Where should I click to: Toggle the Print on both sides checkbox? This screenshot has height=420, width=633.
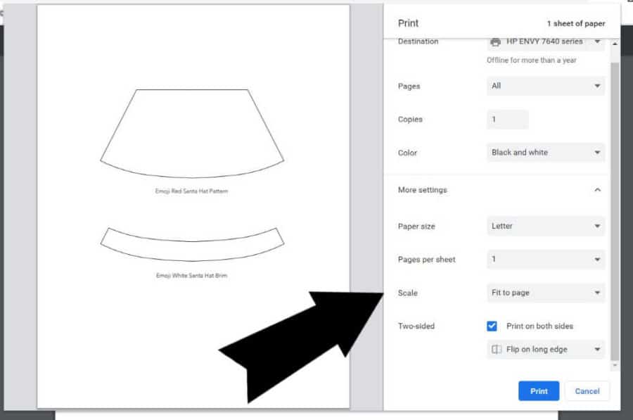point(492,326)
